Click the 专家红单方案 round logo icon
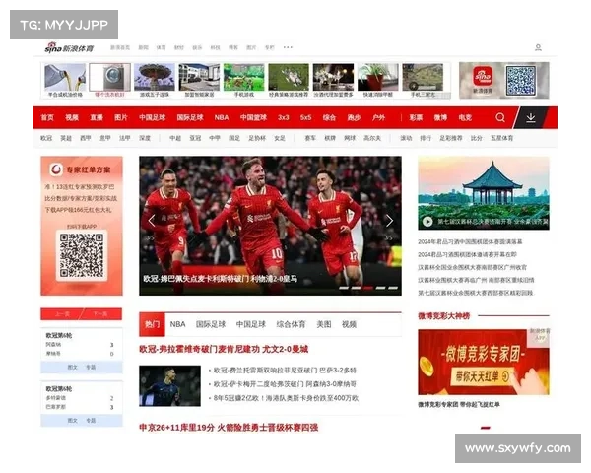Image resolution: width=591 pixels, height=473 pixels. point(56,169)
